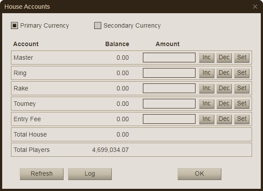
Task: Click Set in the Ring row
Action: point(242,73)
